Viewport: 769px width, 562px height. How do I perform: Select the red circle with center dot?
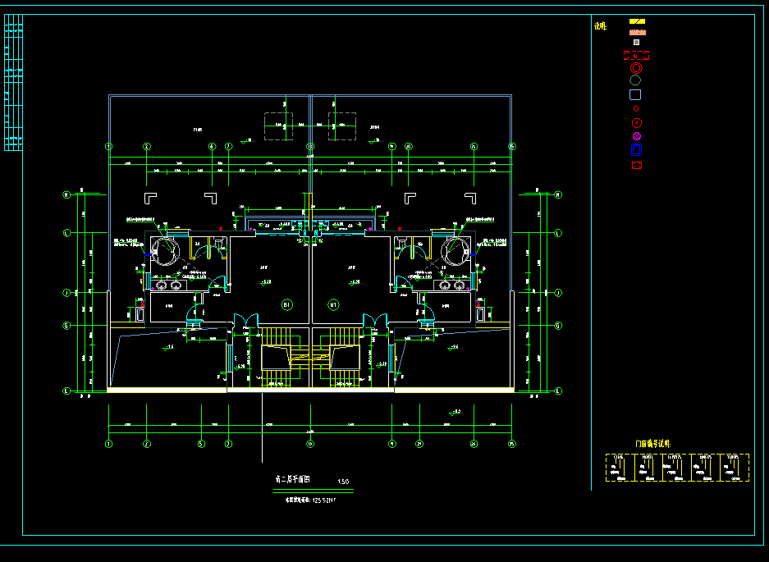(637, 123)
